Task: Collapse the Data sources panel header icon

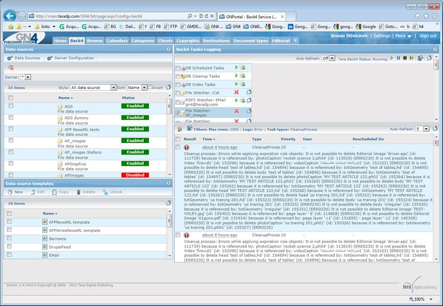Action: 168,49
